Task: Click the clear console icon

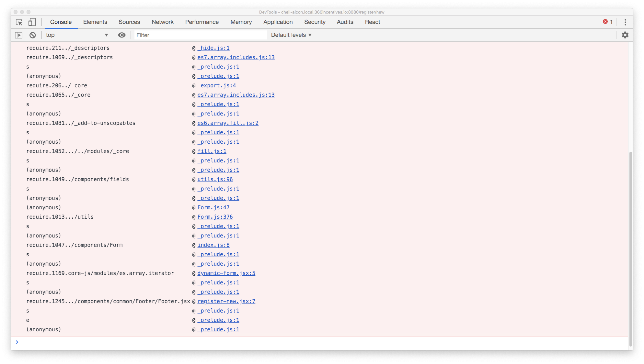Action: pos(32,35)
